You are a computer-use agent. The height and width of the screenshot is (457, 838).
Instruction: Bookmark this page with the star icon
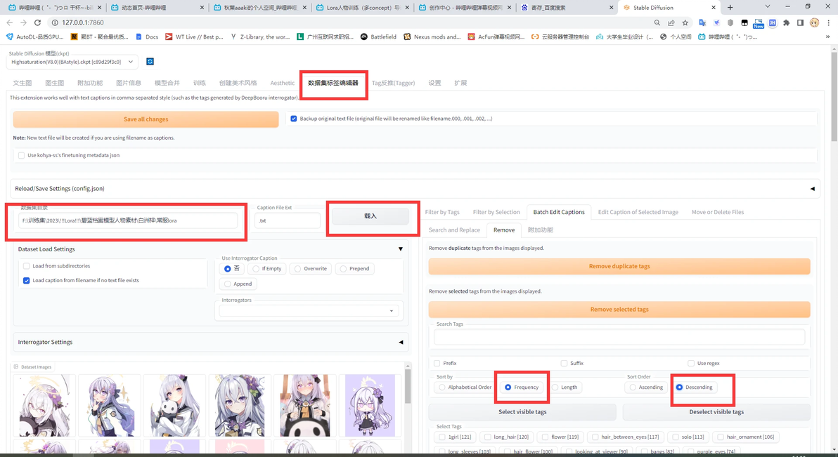685,22
